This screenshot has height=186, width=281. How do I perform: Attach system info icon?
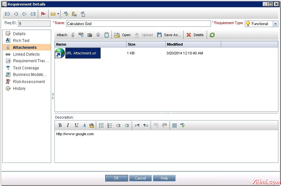click(x=98, y=35)
